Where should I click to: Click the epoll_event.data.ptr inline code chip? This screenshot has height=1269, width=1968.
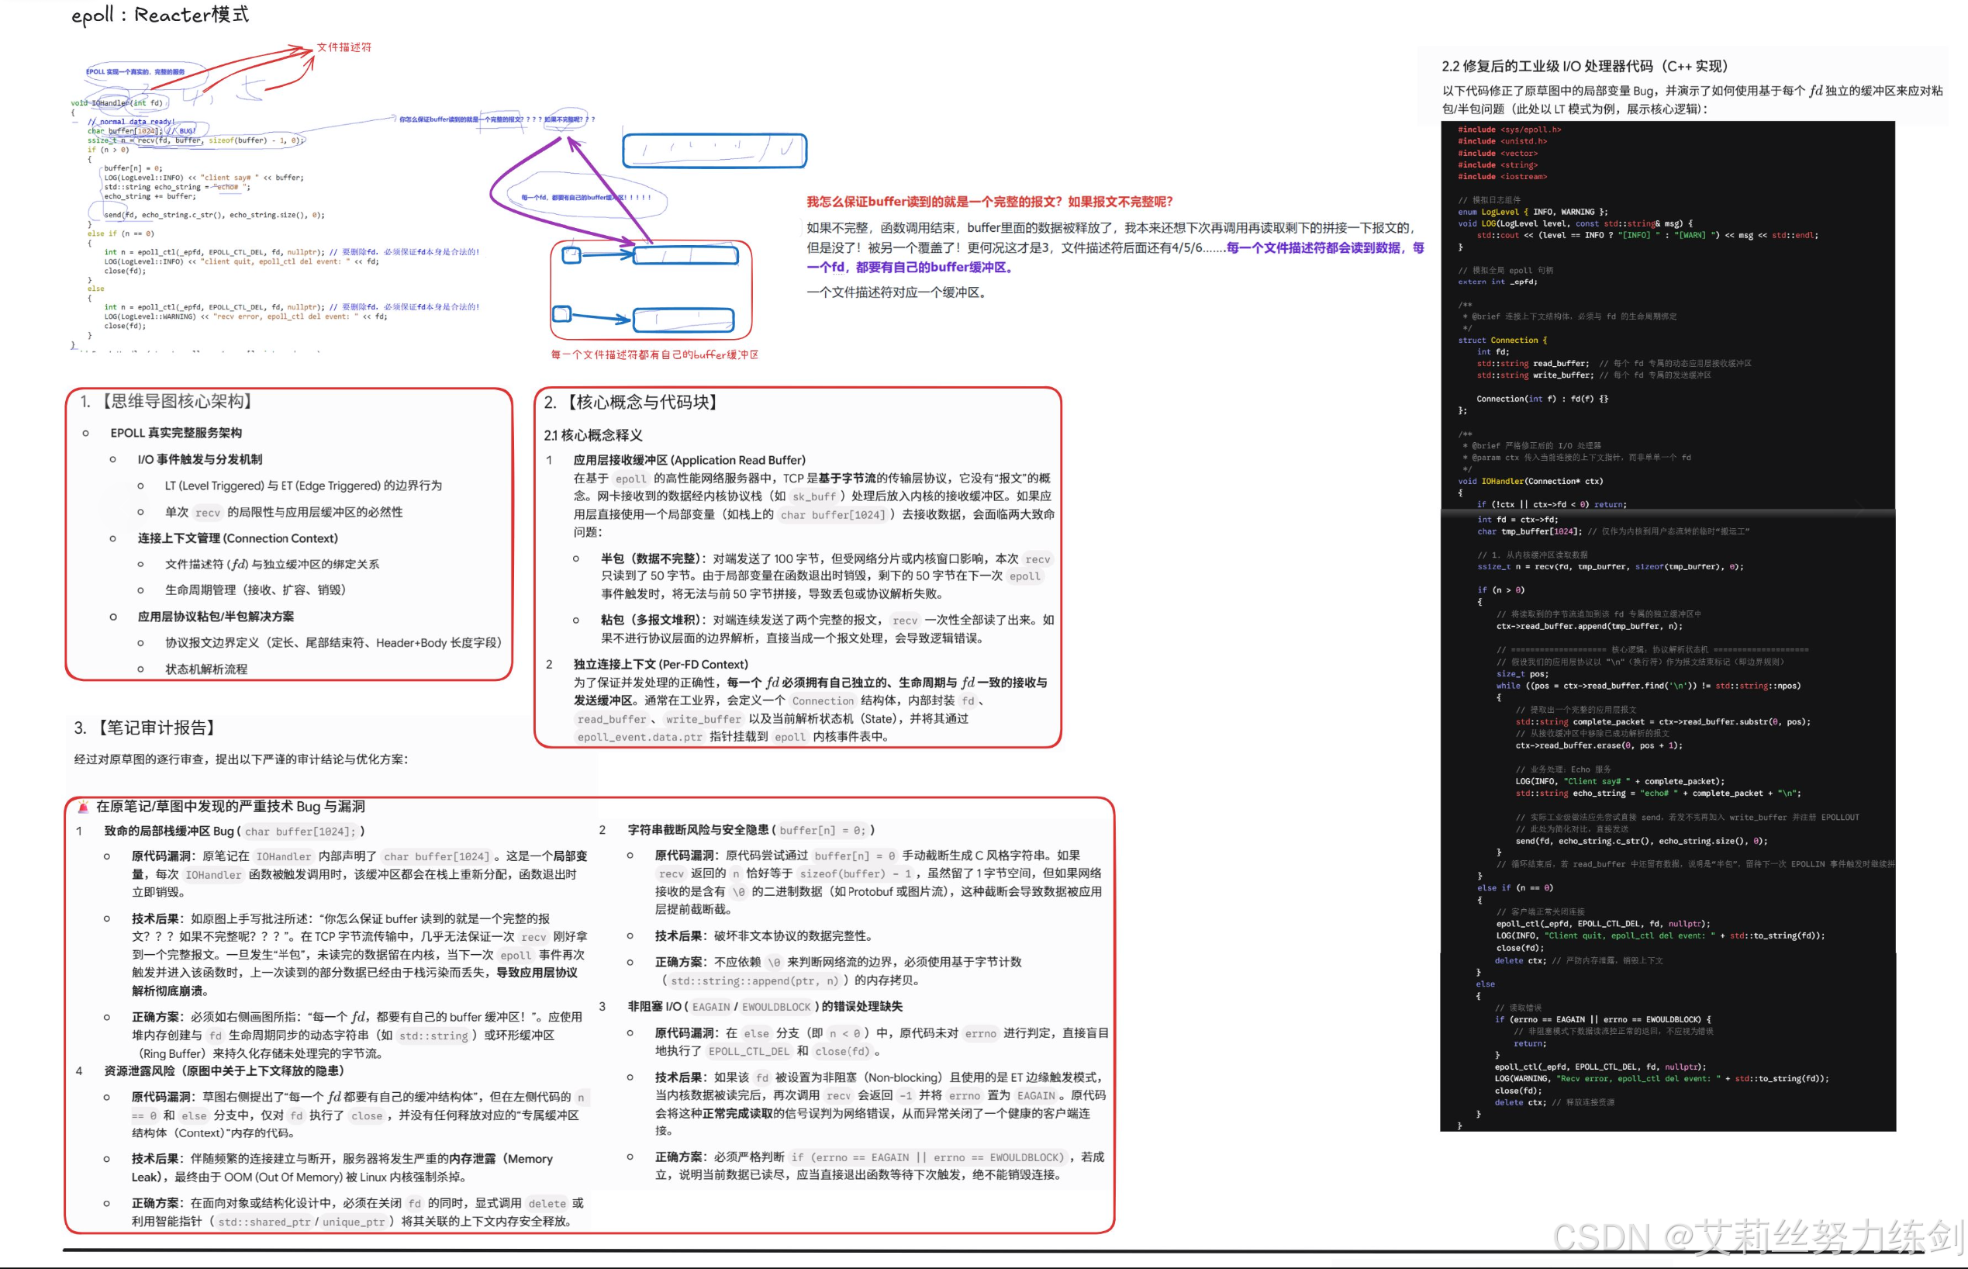pyautogui.click(x=639, y=737)
